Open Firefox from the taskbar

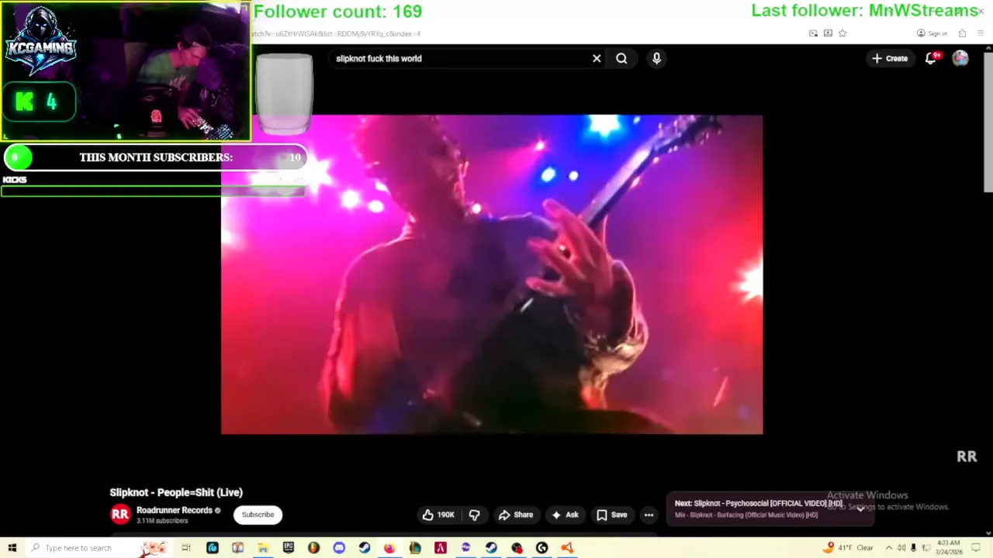pyautogui.click(x=389, y=548)
